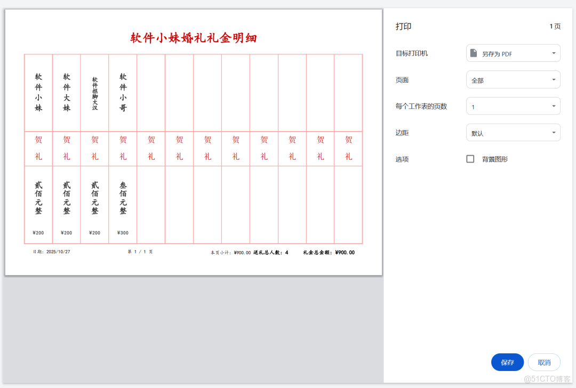Screen dimensions: 576x388
Task: Open the 目标打印机 dropdown showing 另存为 PDF
Action: (513, 53)
